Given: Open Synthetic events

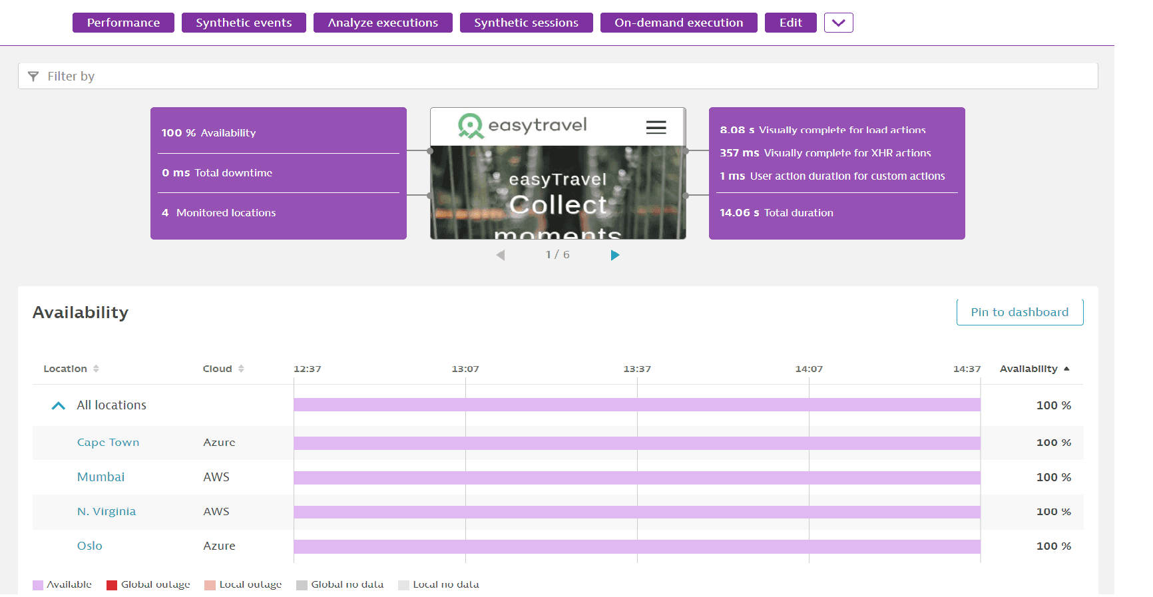Looking at the screenshot, I should 244,23.
